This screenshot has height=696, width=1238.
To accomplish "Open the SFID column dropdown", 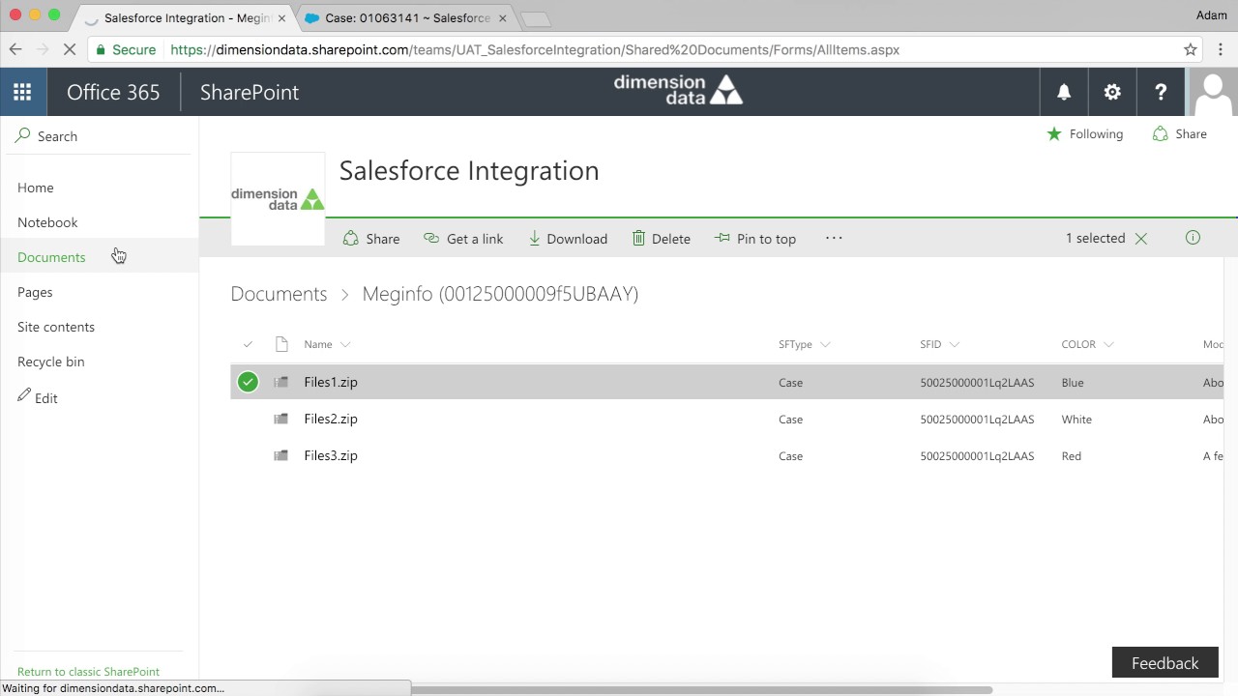I will coord(954,344).
